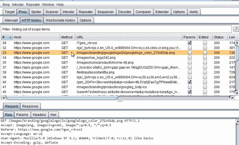Click the sort arrow in # column header
The width and height of the screenshot is (239, 145).
click(10, 37)
